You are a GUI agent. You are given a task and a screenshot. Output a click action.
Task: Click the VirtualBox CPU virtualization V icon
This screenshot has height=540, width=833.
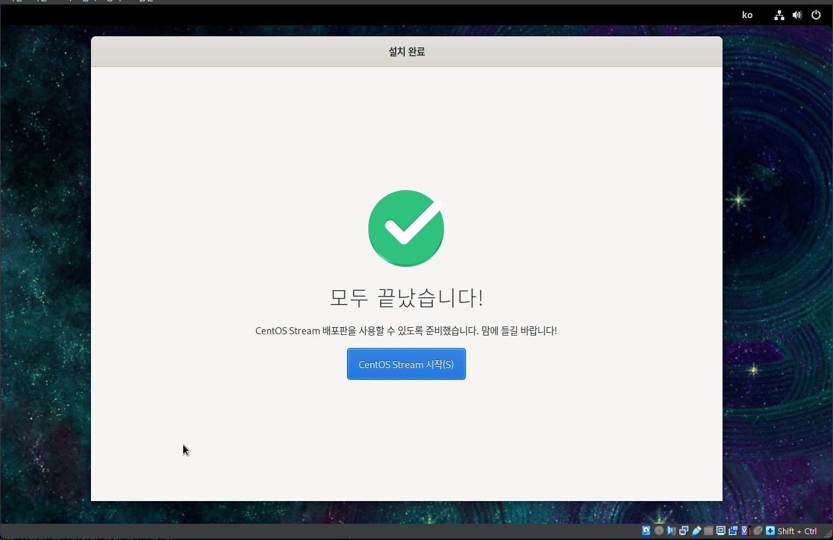pyautogui.click(x=745, y=531)
